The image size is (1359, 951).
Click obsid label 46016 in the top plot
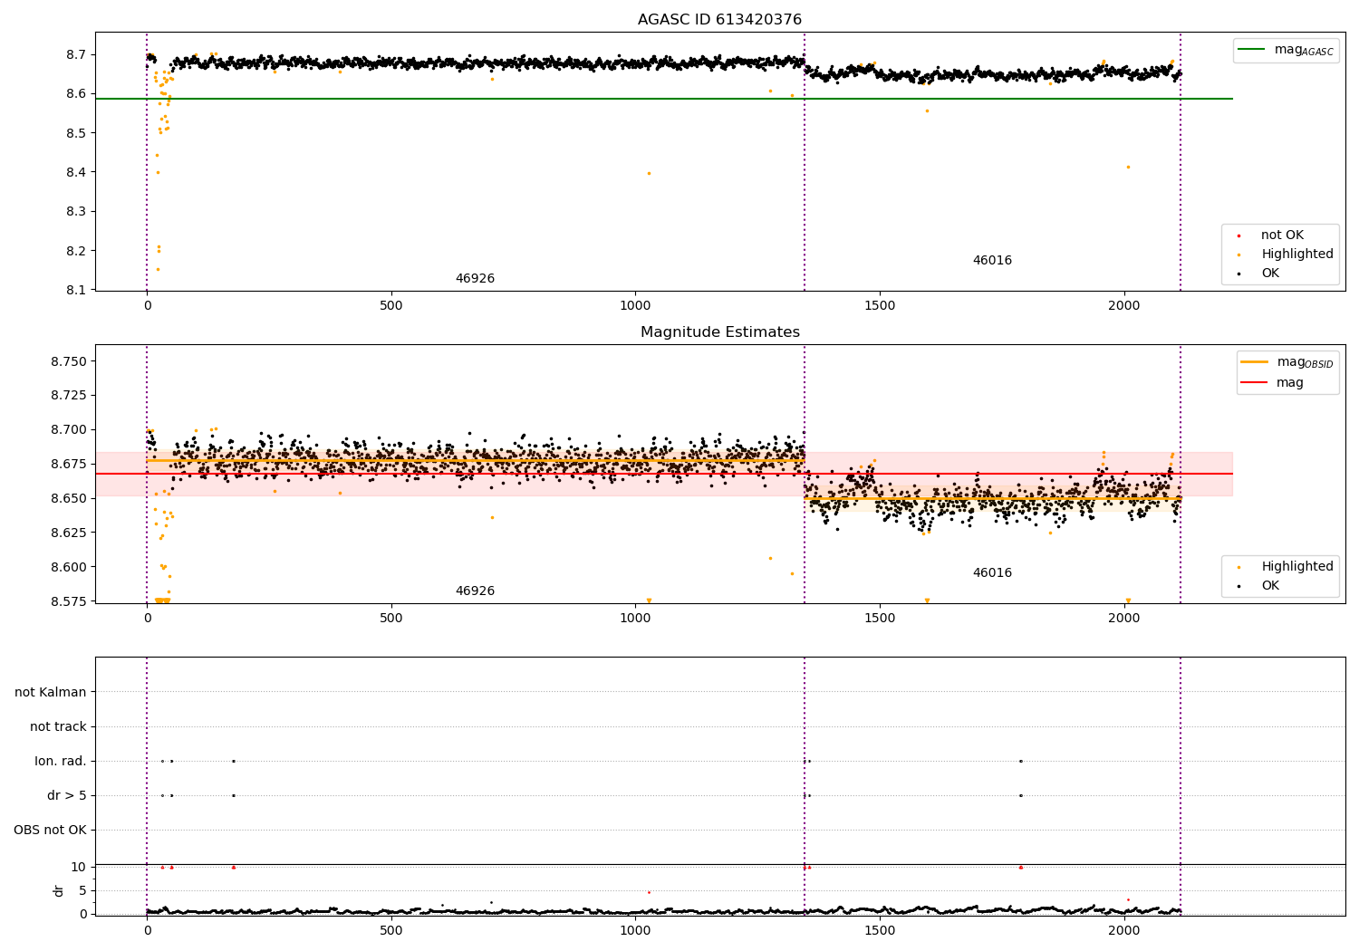(x=992, y=261)
